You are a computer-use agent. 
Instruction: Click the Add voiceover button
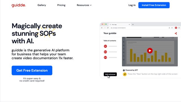pos(110,74)
